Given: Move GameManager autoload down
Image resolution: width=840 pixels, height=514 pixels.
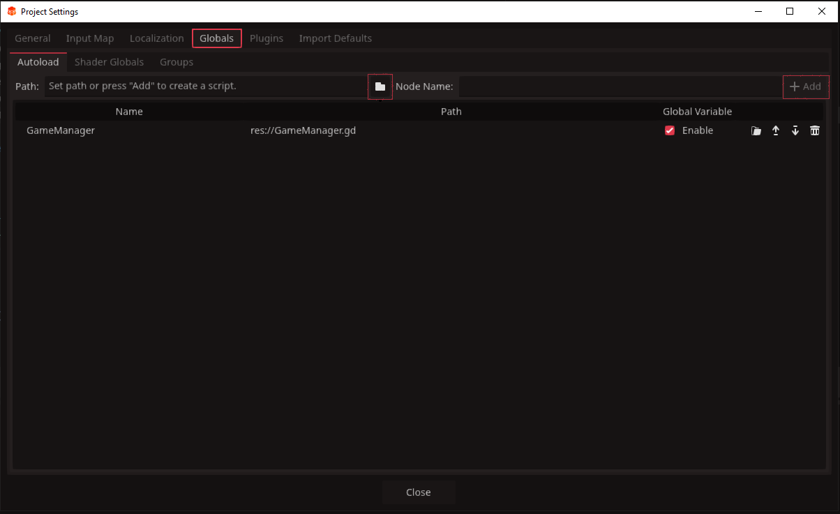Looking at the screenshot, I should pyautogui.click(x=795, y=131).
